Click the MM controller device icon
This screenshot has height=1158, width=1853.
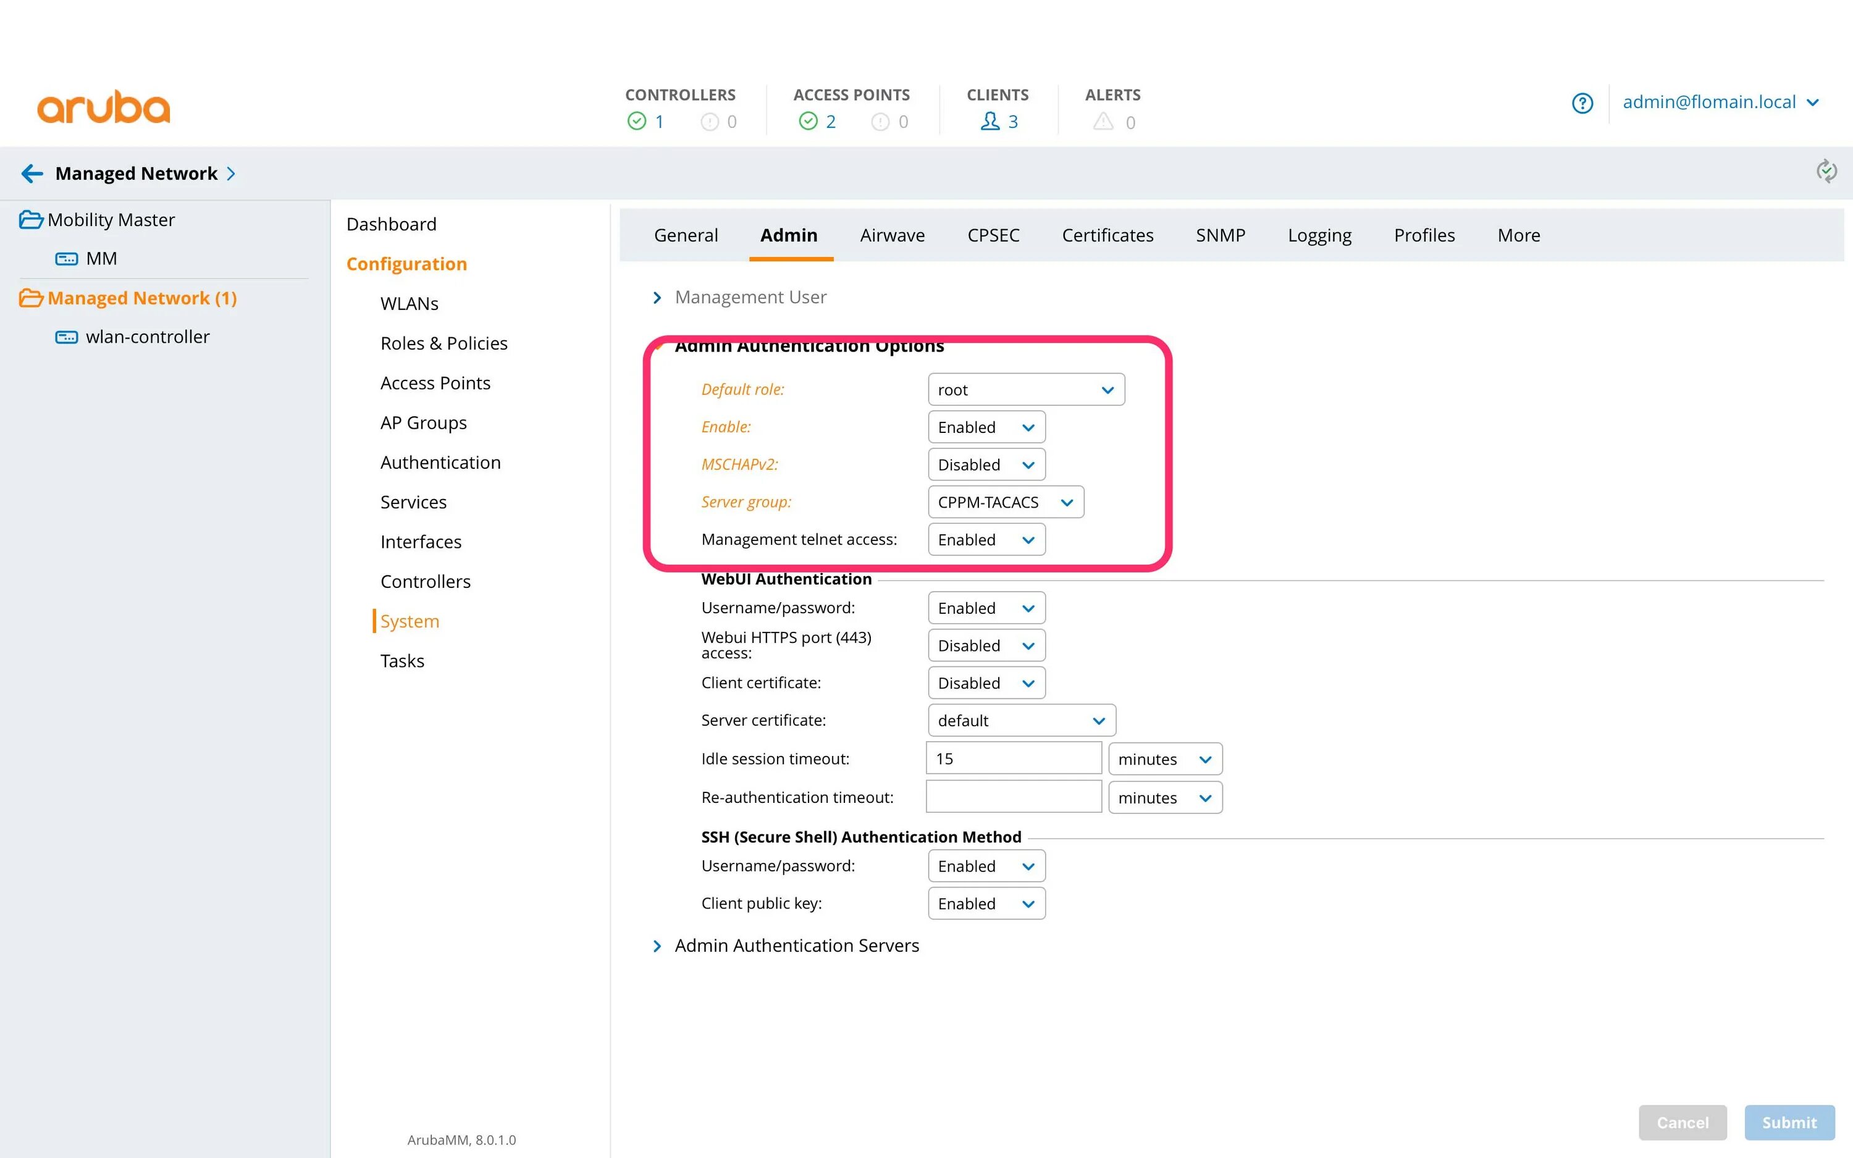pos(67,259)
